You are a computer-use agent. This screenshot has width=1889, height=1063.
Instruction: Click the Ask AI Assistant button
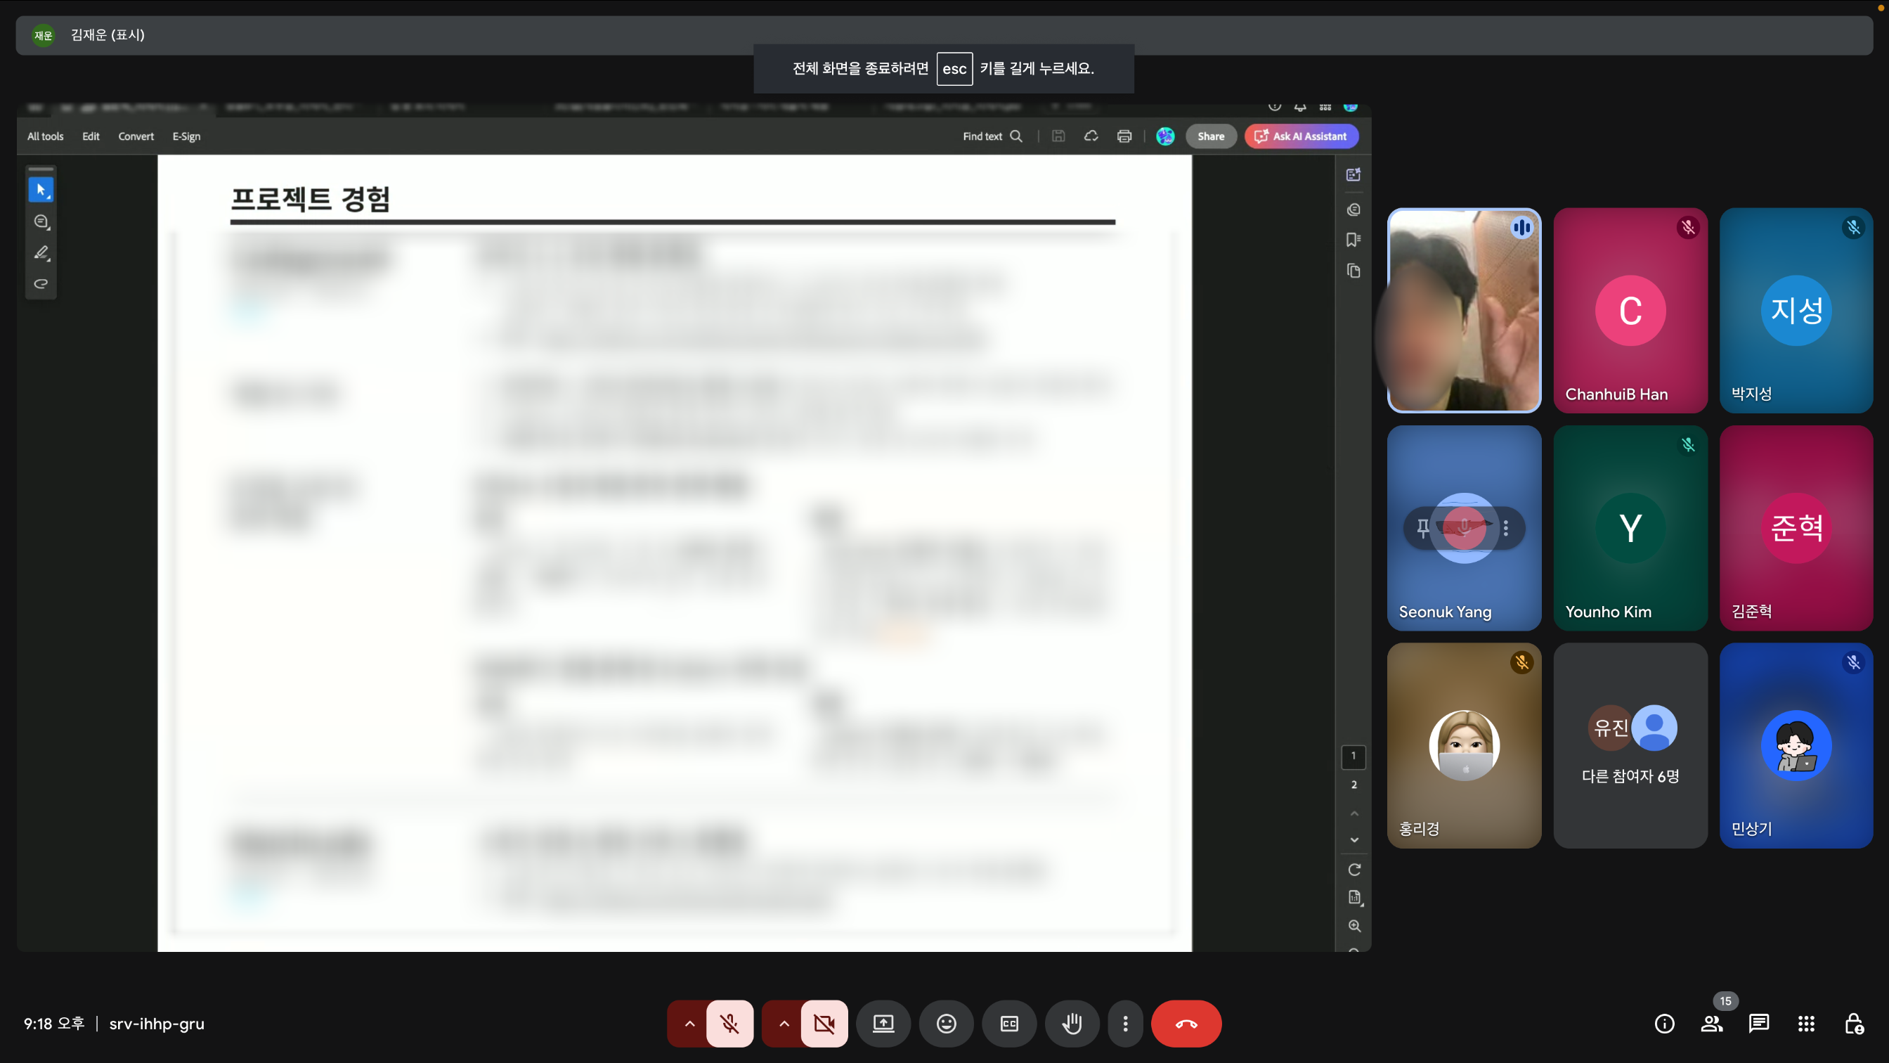point(1301,136)
